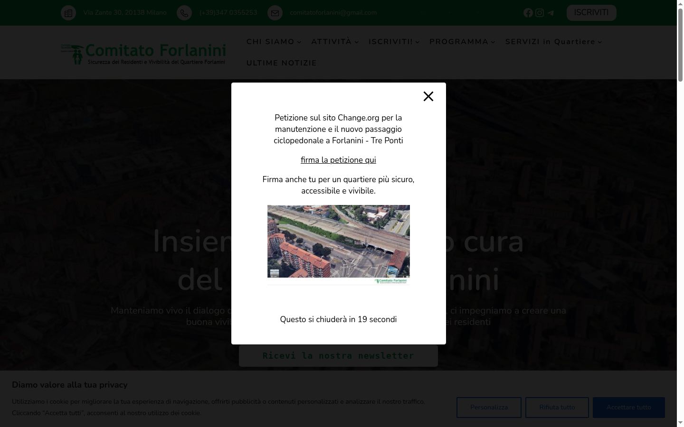This screenshot has width=684, height=427.
Task: Expand the SERVIZI in Quartiere chevron
Action: 600,42
